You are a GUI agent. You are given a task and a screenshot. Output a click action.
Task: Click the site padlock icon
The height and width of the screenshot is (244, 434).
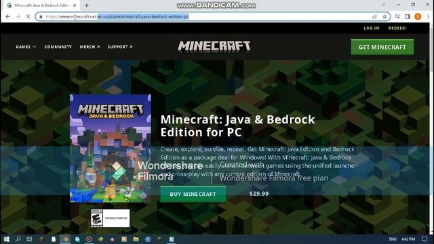coord(41,16)
